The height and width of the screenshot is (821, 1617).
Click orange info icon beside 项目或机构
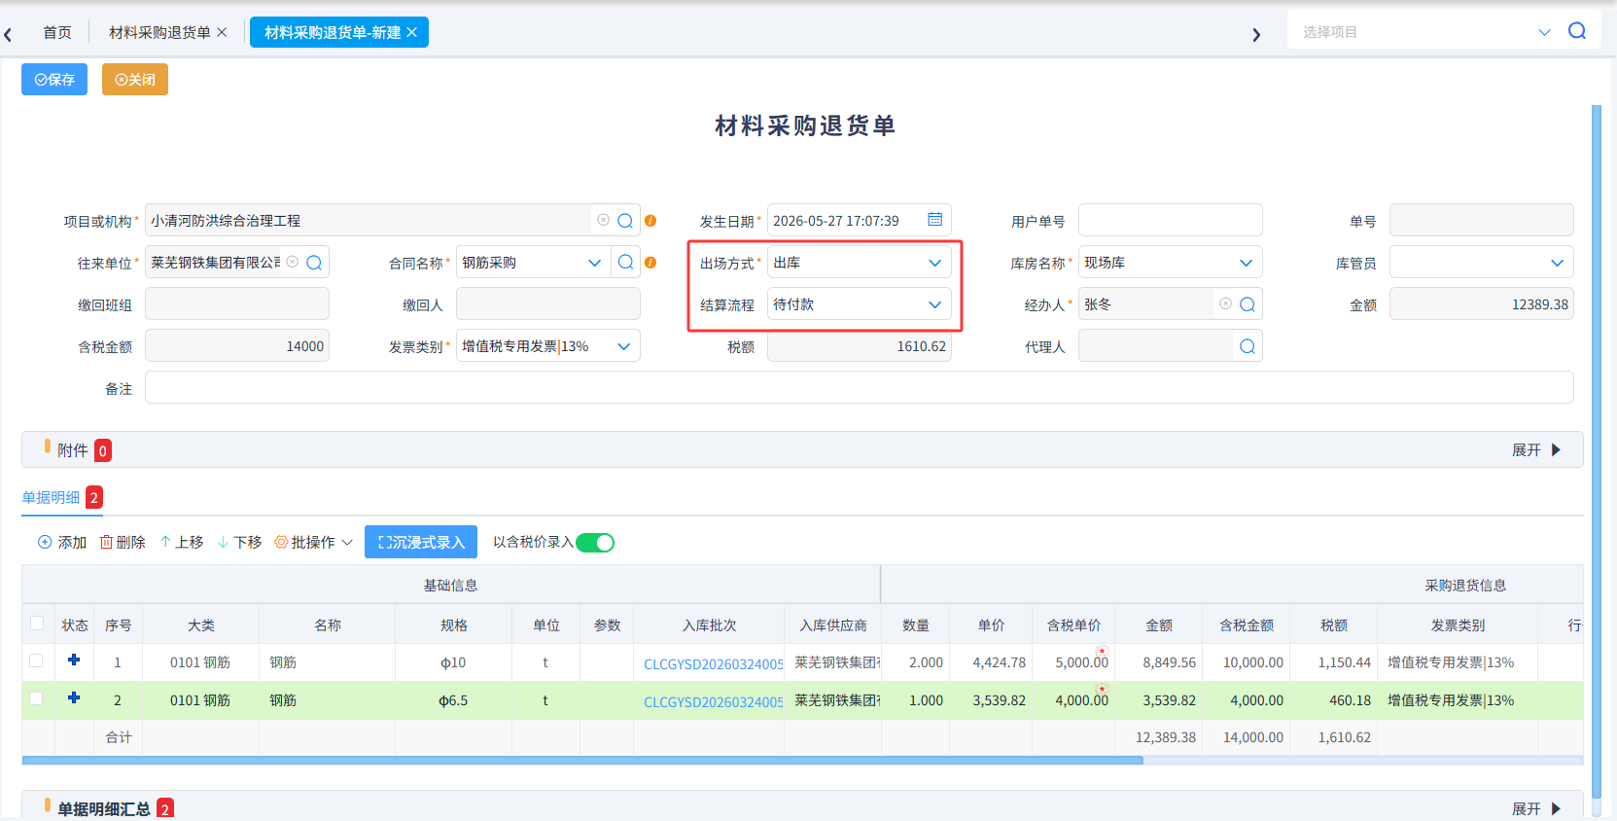[650, 221]
